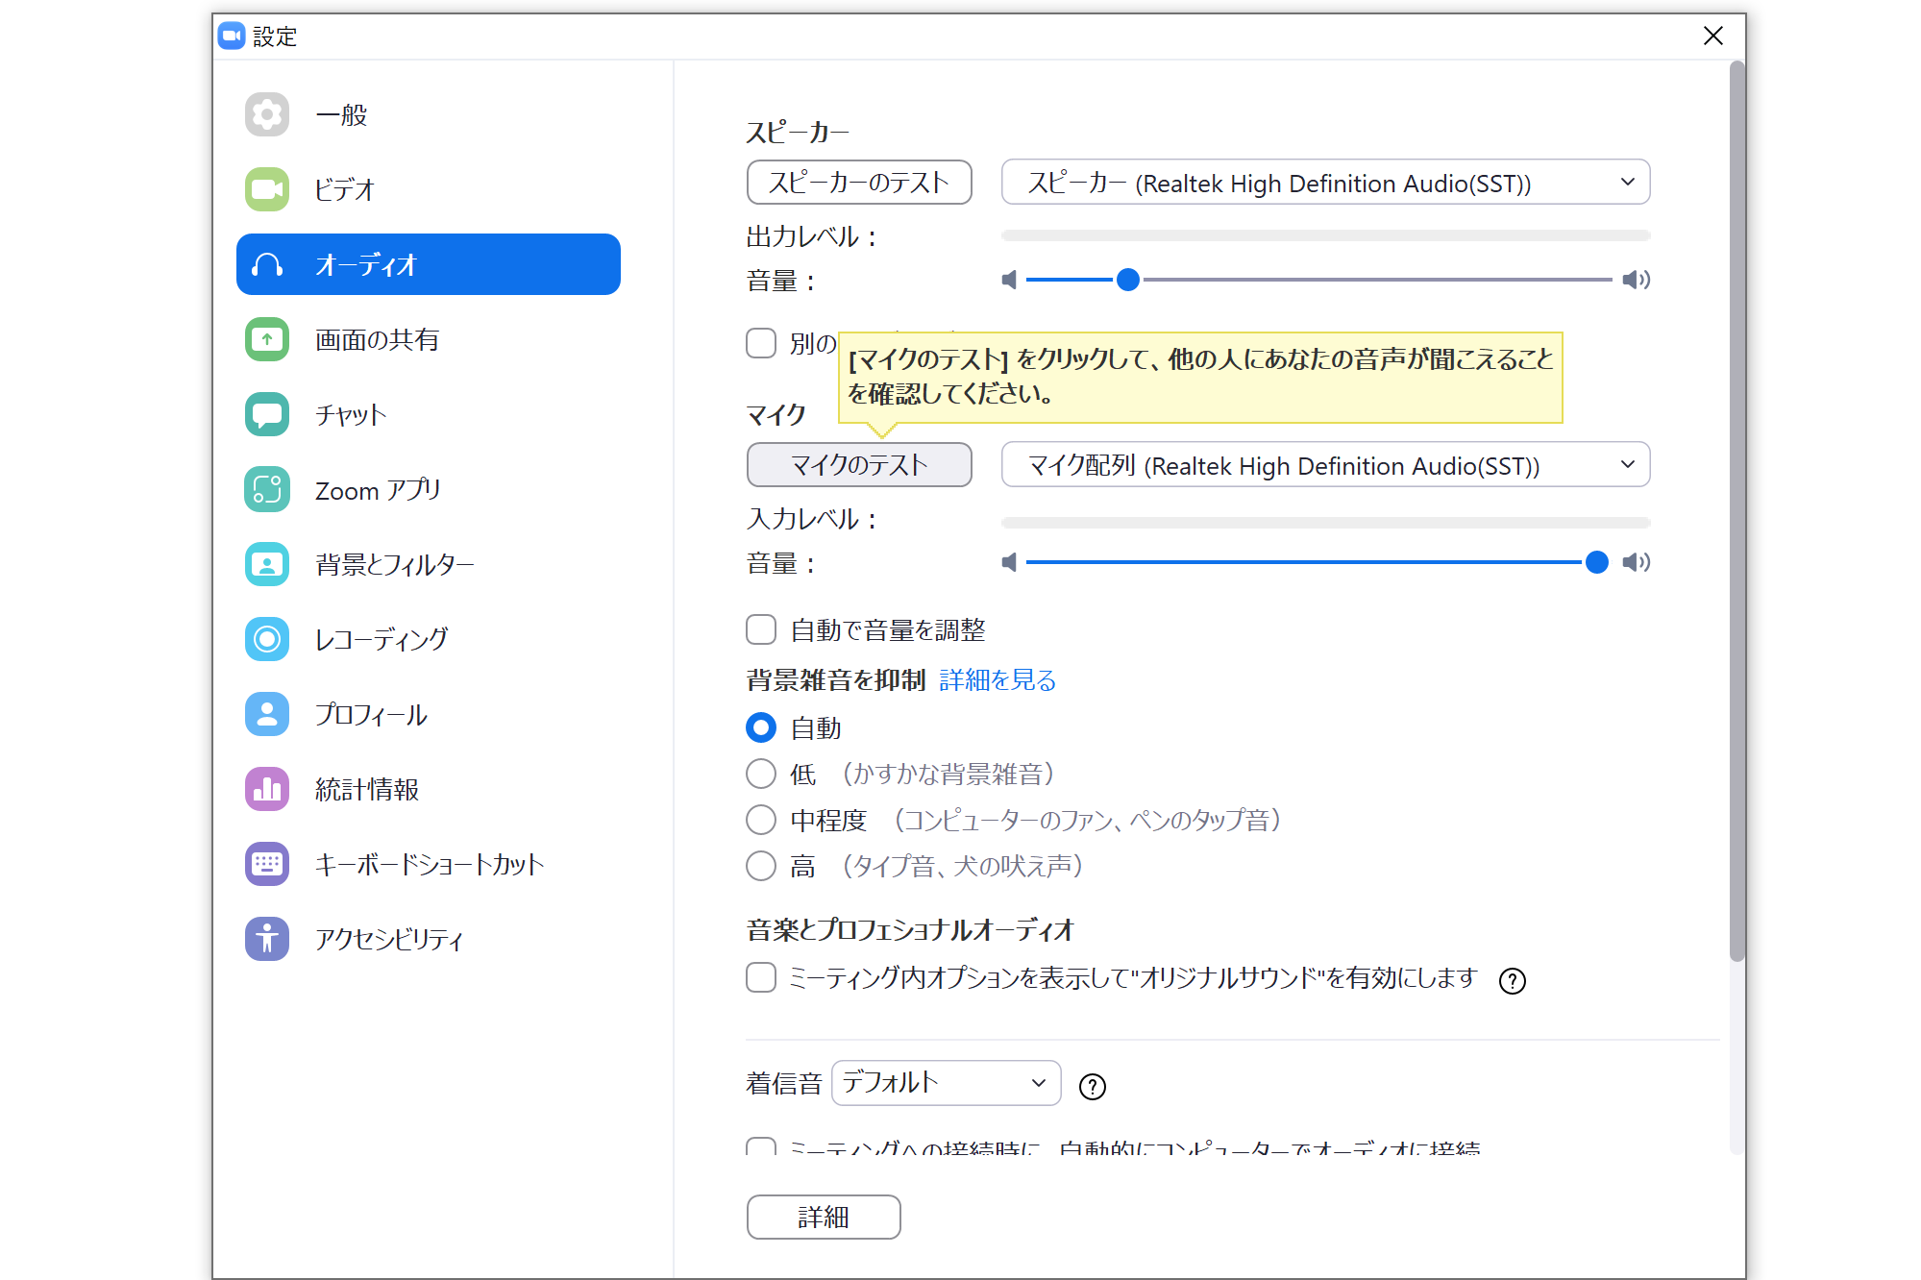This screenshot has height=1280, width=1921.
Task: Click the General settings gear icon
Action: pos(266,114)
